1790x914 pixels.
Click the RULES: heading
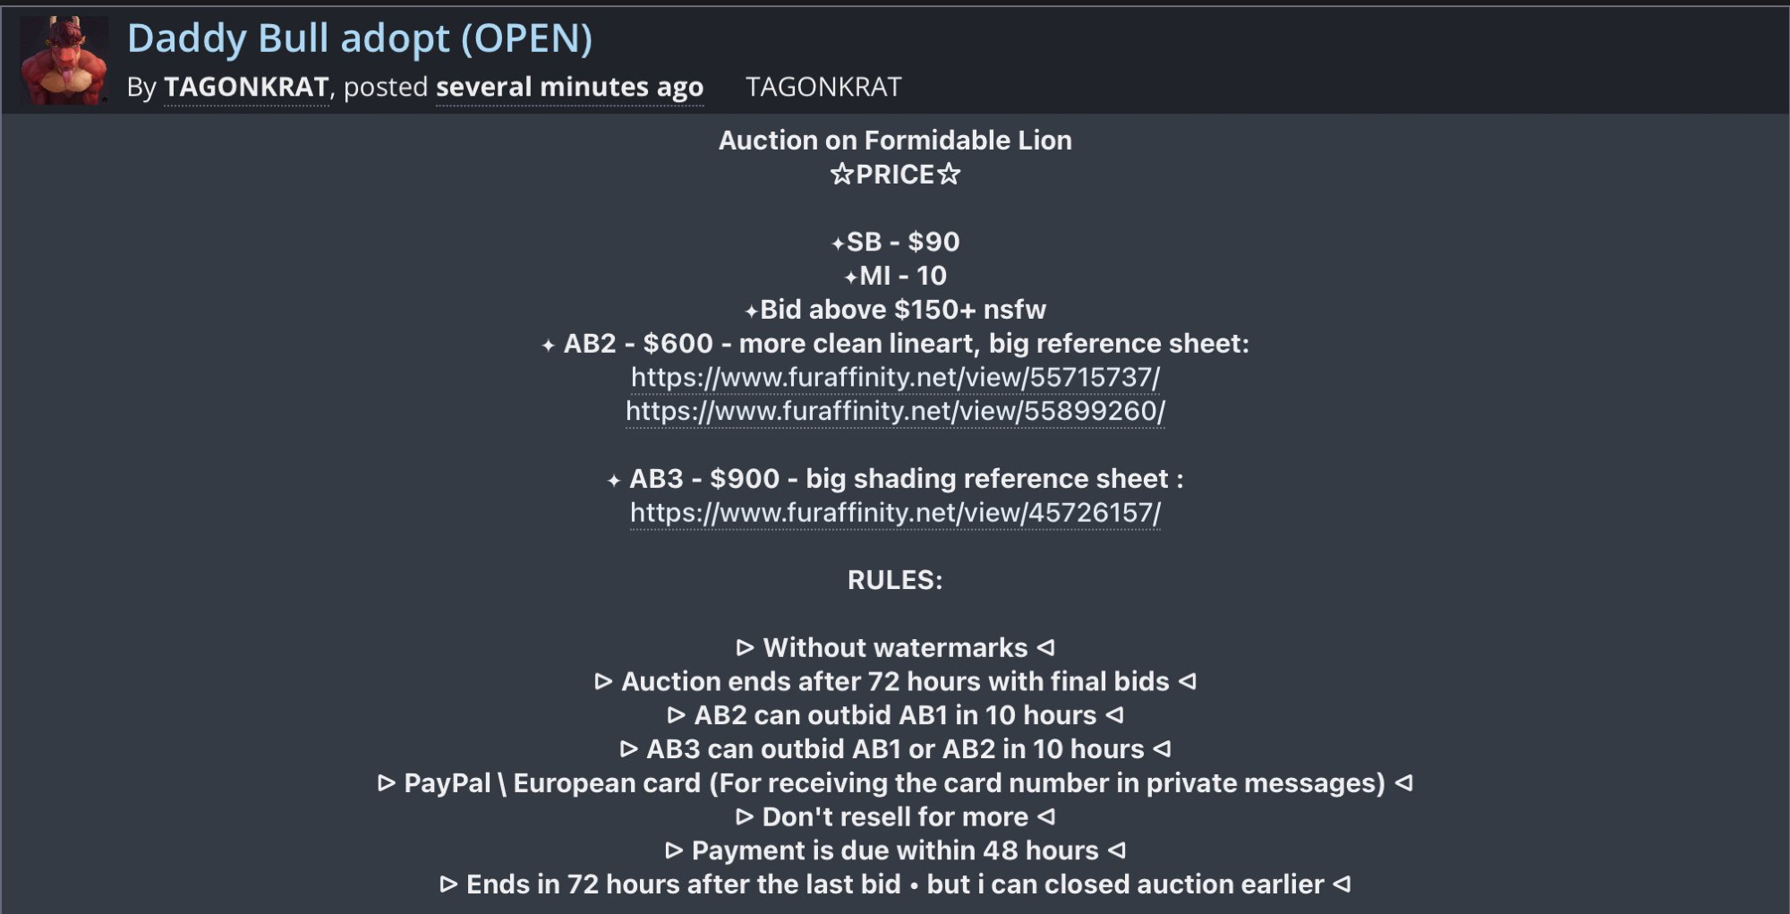895,580
